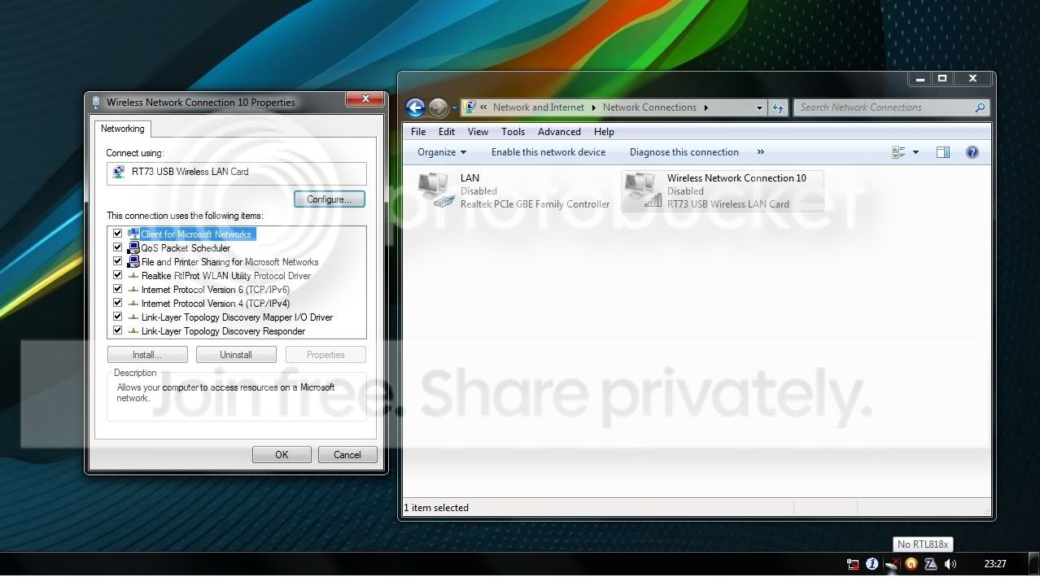Open the views dropdown arrow
This screenshot has width=1040, height=586.
[915, 152]
